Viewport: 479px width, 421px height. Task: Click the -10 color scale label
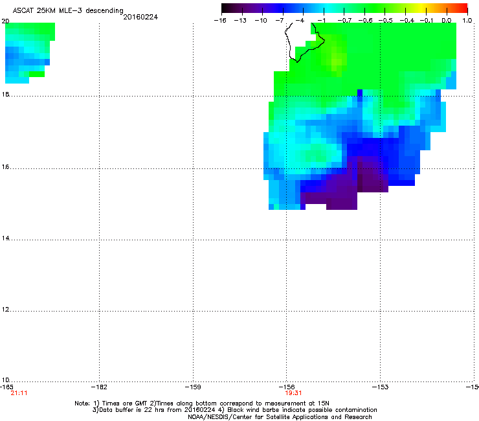pyautogui.click(x=261, y=21)
